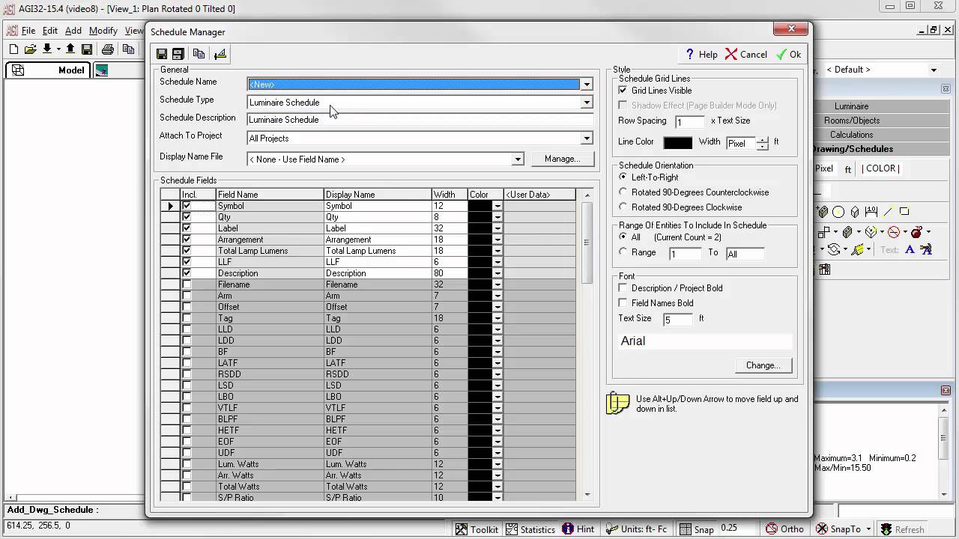Create new file in AGI32 main toolbar

pyautogui.click(x=13, y=49)
